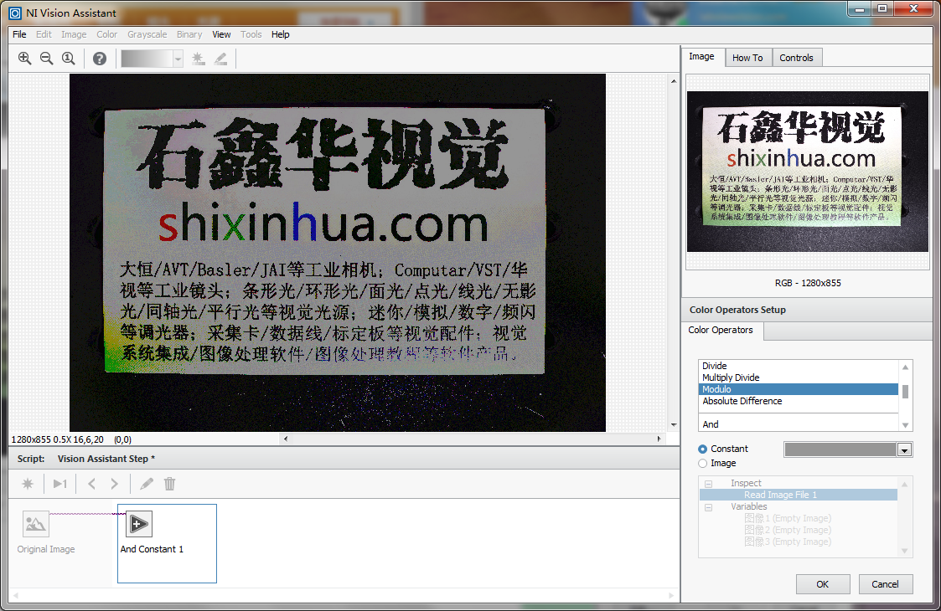Click the constant color swatch field
Screen dimensions: 941x611
click(x=840, y=449)
